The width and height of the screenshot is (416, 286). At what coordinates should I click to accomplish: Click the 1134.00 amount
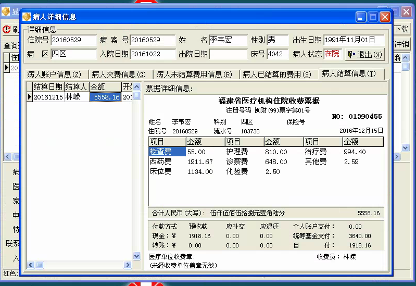[200, 172]
